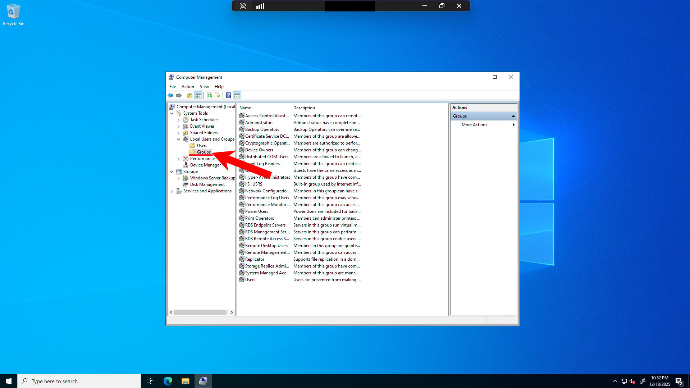
Task: Click the grey Forward arrow in toolbar
Action: click(178, 95)
